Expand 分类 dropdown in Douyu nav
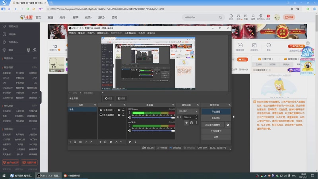318x179 pixels. pyautogui.click(x=63, y=18)
